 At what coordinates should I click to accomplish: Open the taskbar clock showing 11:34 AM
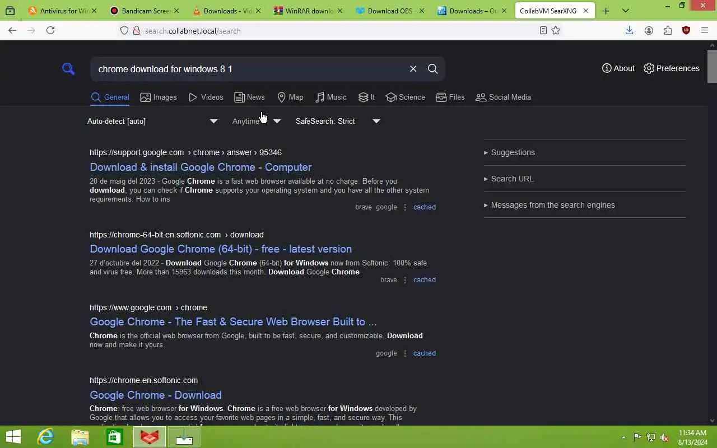pos(693,437)
